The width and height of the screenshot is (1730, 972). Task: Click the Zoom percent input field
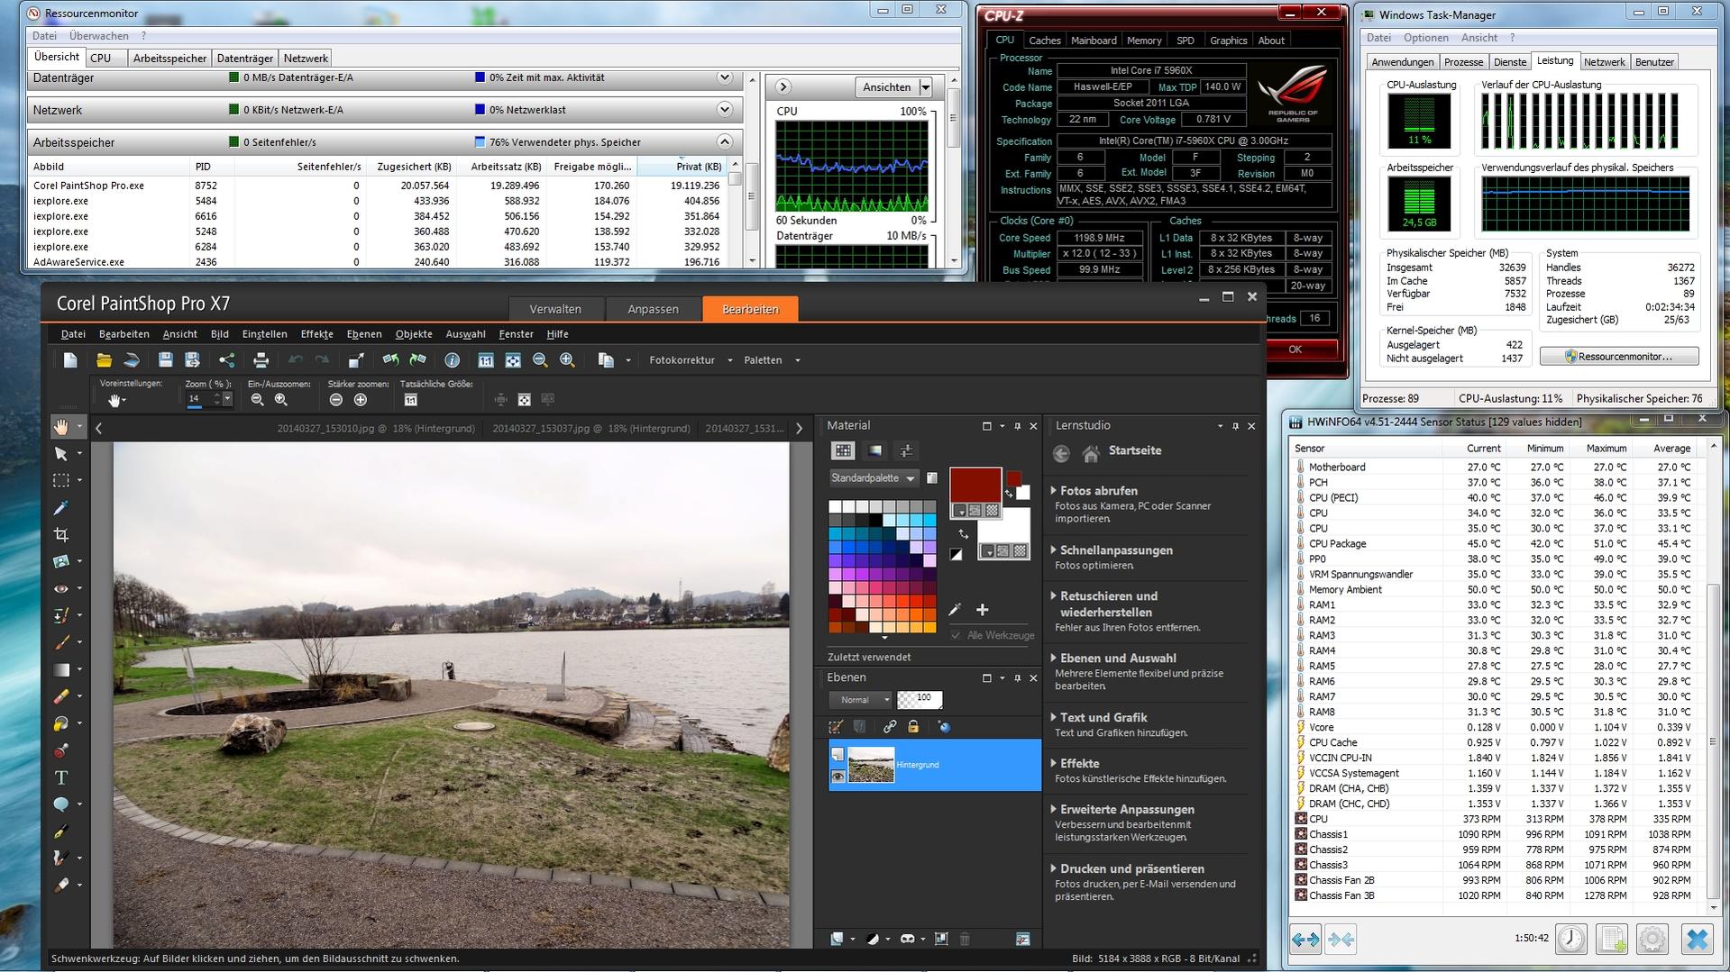pyautogui.click(x=202, y=399)
